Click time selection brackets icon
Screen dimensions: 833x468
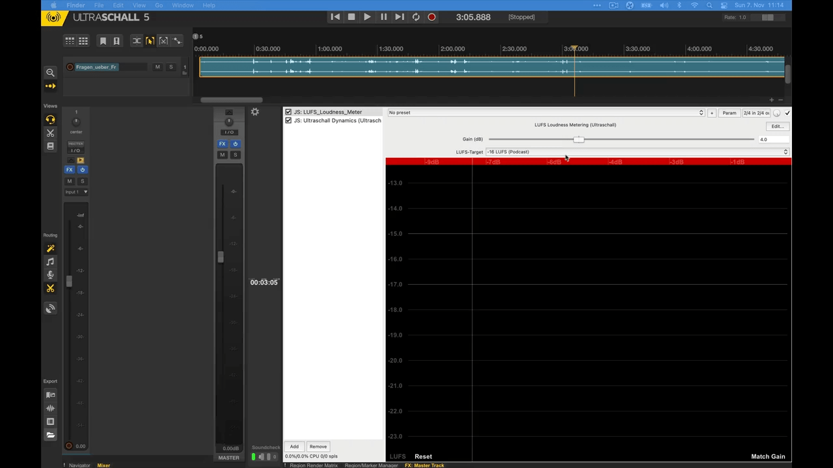163,41
